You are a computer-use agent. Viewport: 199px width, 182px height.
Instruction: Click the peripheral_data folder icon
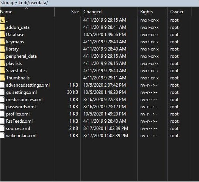(x=3, y=56)
